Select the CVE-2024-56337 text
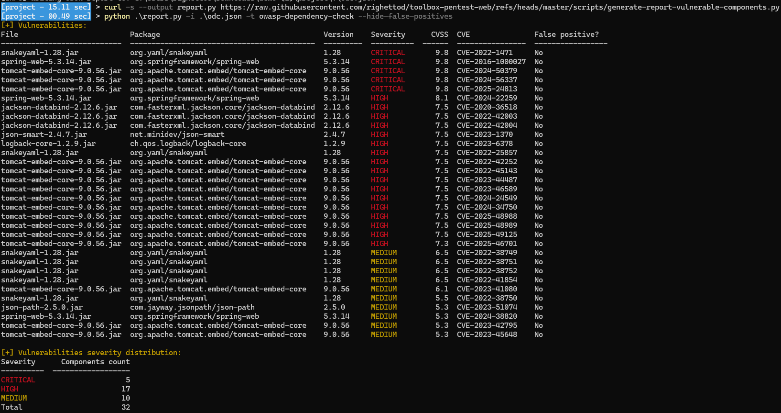 487,80
